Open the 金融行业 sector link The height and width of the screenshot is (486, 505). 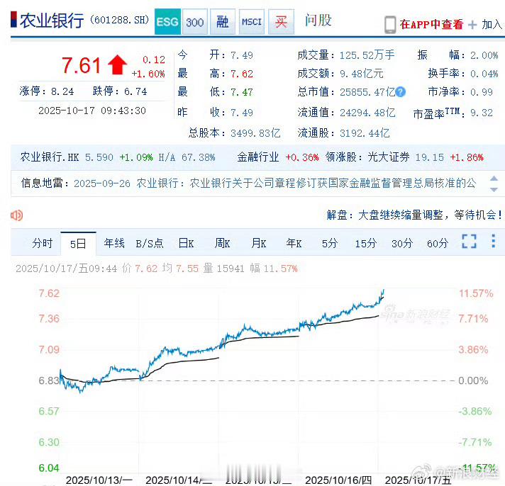point(257,157)
